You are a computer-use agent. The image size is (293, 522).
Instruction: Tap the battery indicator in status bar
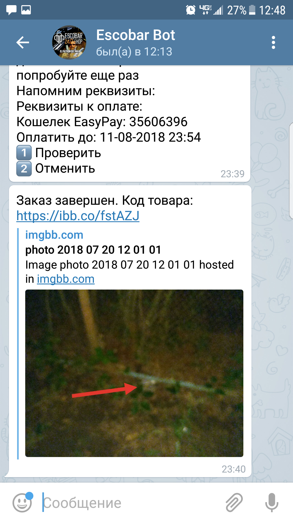pos(252,10)
